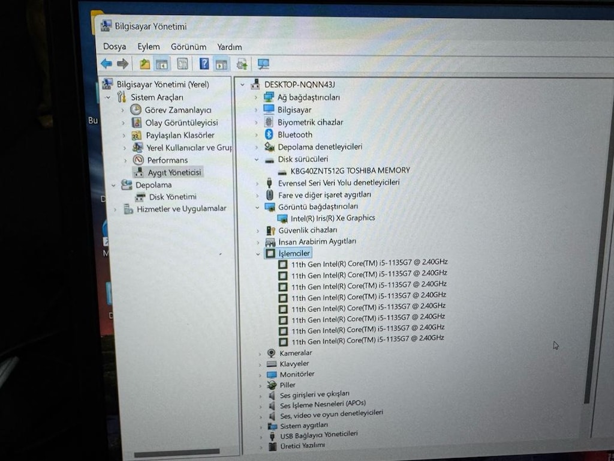Image resolution: width=614 pixels, height=461 pixels.
Task: Click the Güvenlik cihazları icon
Action: point(270,230)
